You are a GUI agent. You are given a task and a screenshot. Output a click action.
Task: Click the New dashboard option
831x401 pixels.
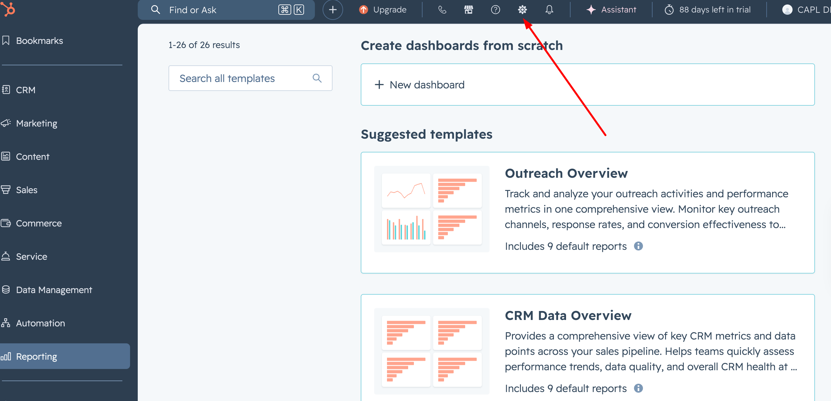tap(427, 85)
